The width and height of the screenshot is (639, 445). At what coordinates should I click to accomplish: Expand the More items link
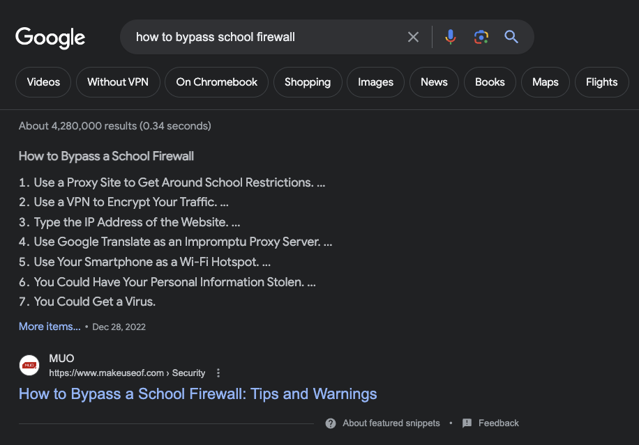(x=50, y=327)
